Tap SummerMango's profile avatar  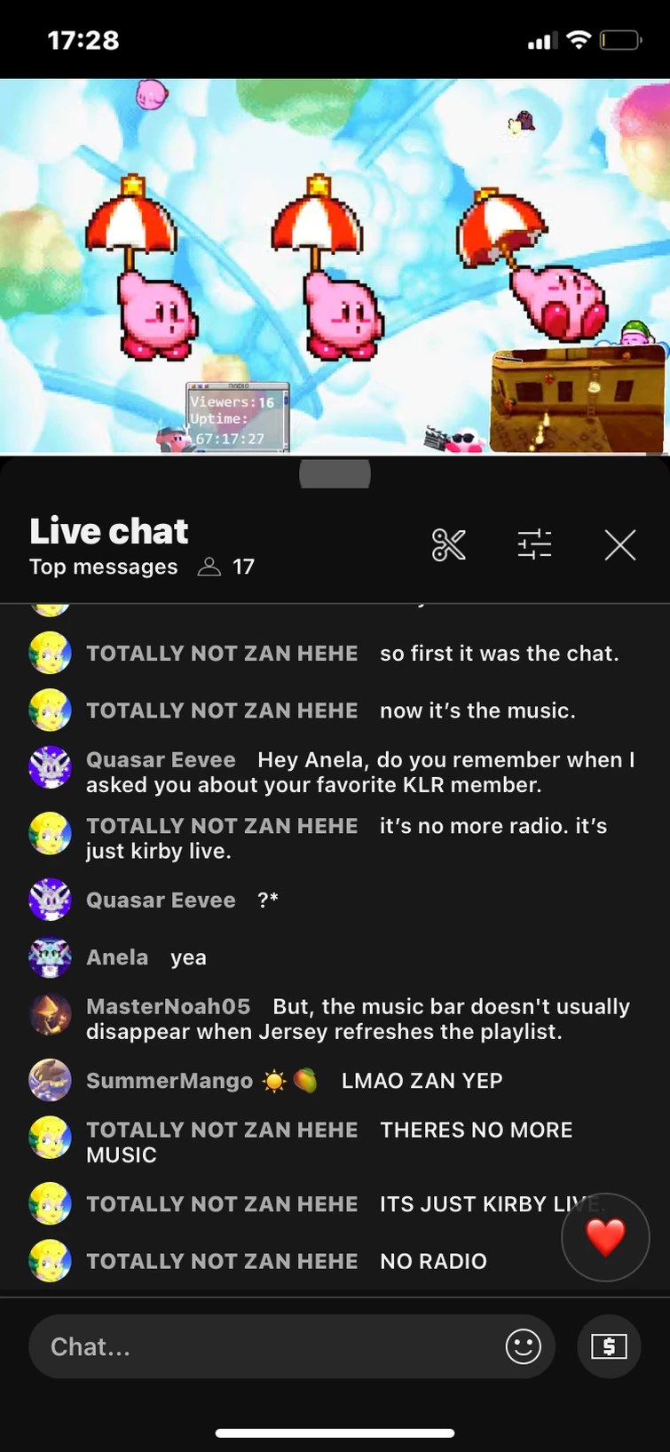coord(50,1081)
